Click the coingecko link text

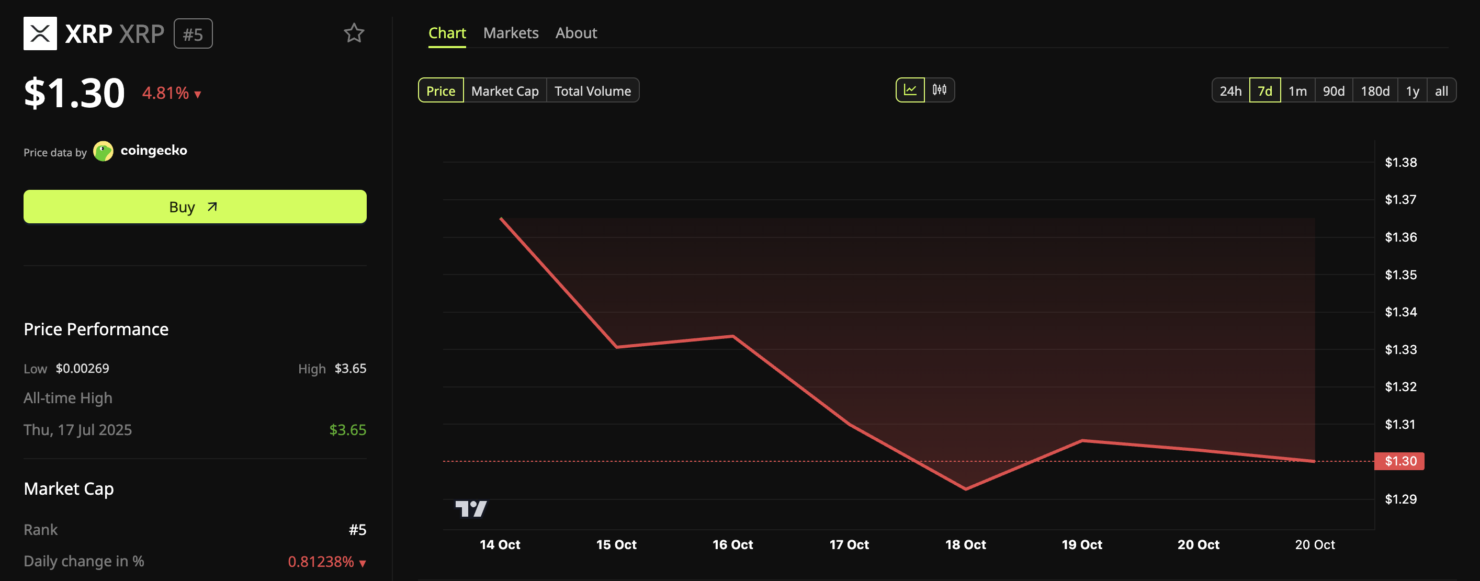pos(153,151)
